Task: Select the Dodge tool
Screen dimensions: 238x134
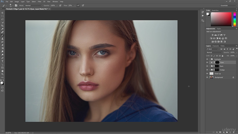Action: (x=2, y=55)
